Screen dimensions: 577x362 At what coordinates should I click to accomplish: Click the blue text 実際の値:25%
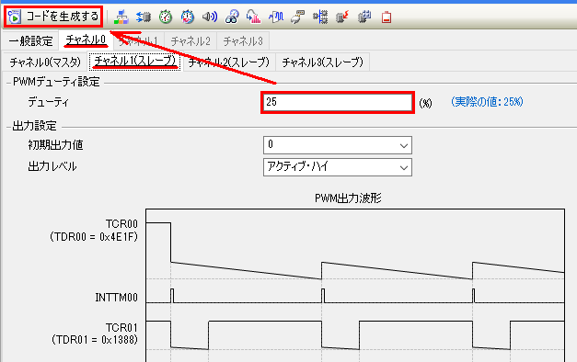(x=487, y=102)
